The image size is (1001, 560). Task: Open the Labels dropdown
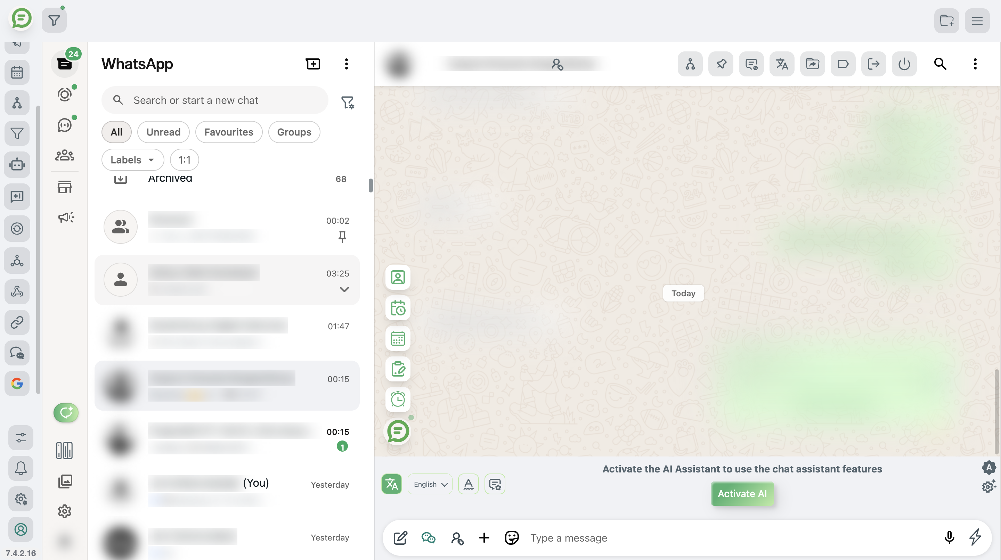(132, 159)
